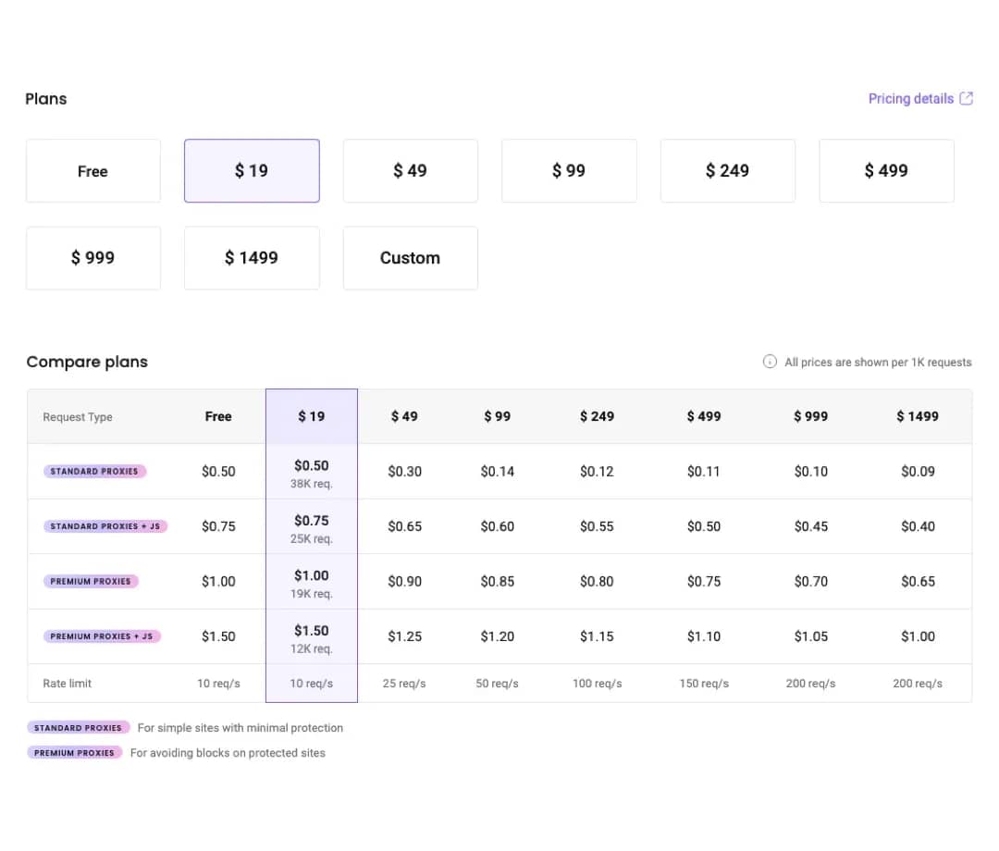Click the info icon next to prices note
The height and width of the screenshot is (851, 999).
pos(770,362)
